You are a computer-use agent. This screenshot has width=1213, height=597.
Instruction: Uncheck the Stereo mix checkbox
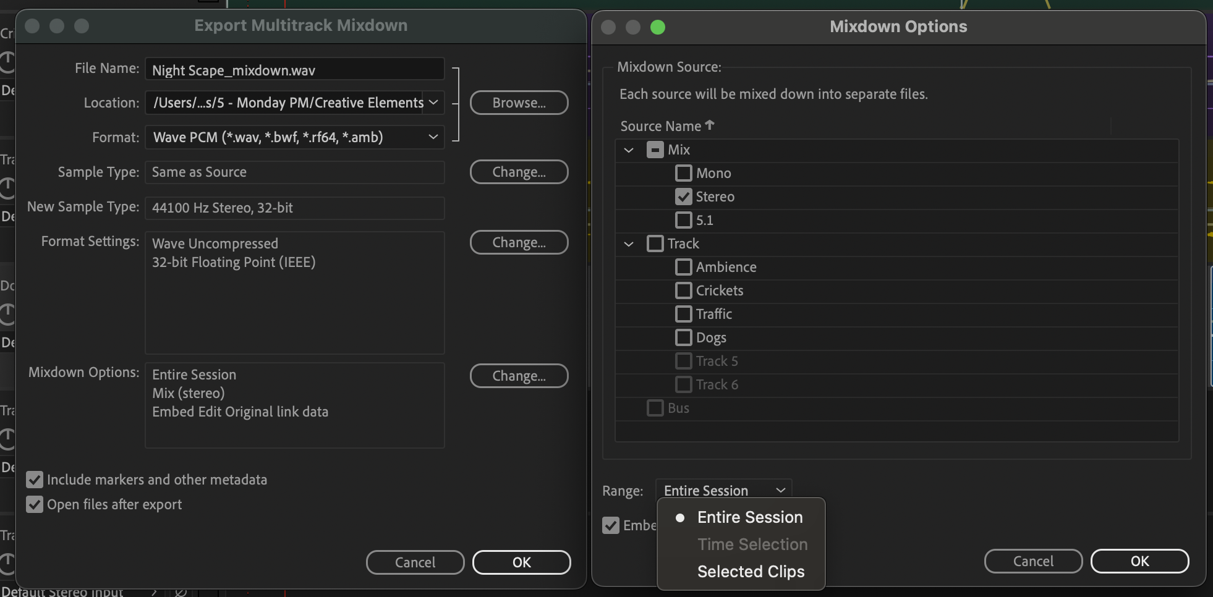[x=683, y=197]
